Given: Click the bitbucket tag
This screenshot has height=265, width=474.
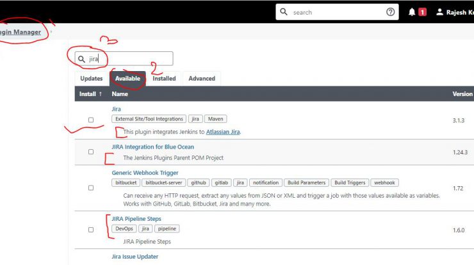Looking at the screenshot, I should pyautogui.click(x=126, y=183).
